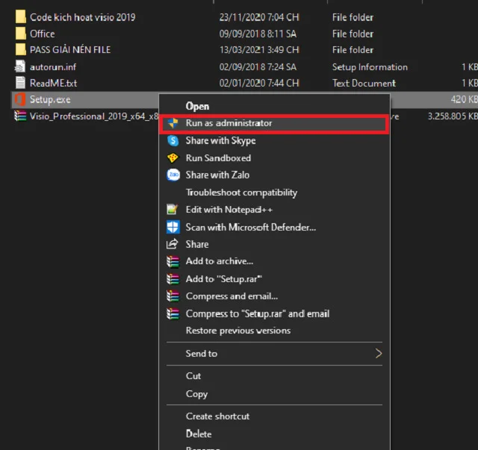Click the Zalo icon in context menu
Screen dimensions: 478x450
[173, 175]
